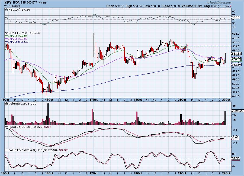
Task: Click the boxed 583.63 last price tag
Action: pyautogui.click(x=236, y=54)
